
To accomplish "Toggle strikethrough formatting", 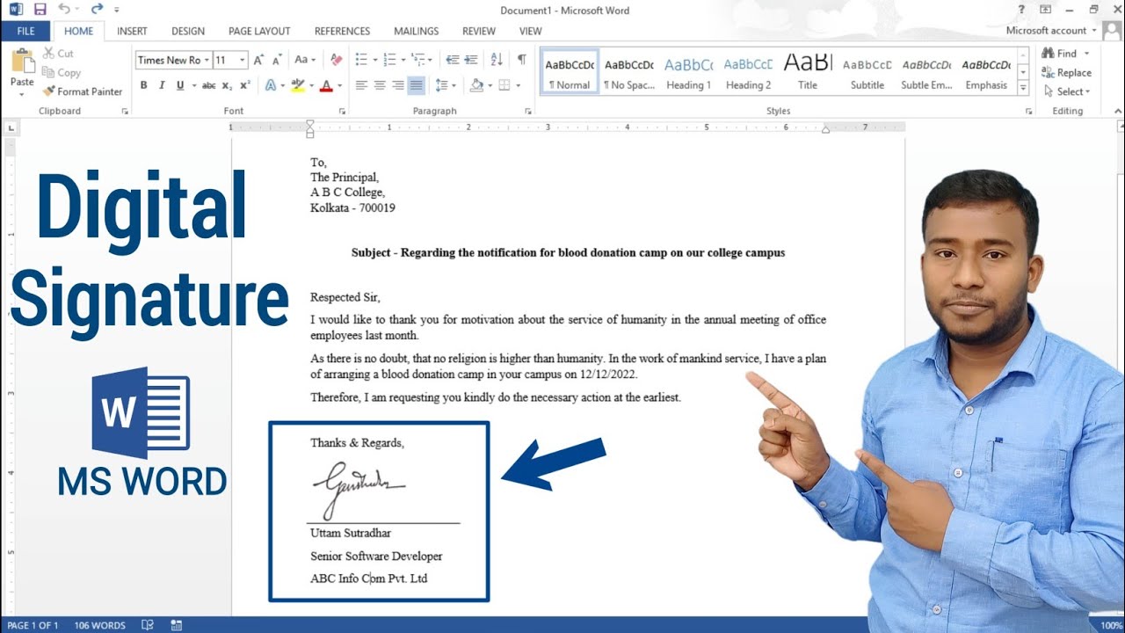I will [x=209, y=85].
